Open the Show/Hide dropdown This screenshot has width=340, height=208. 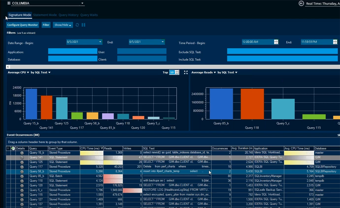[63, 25]
